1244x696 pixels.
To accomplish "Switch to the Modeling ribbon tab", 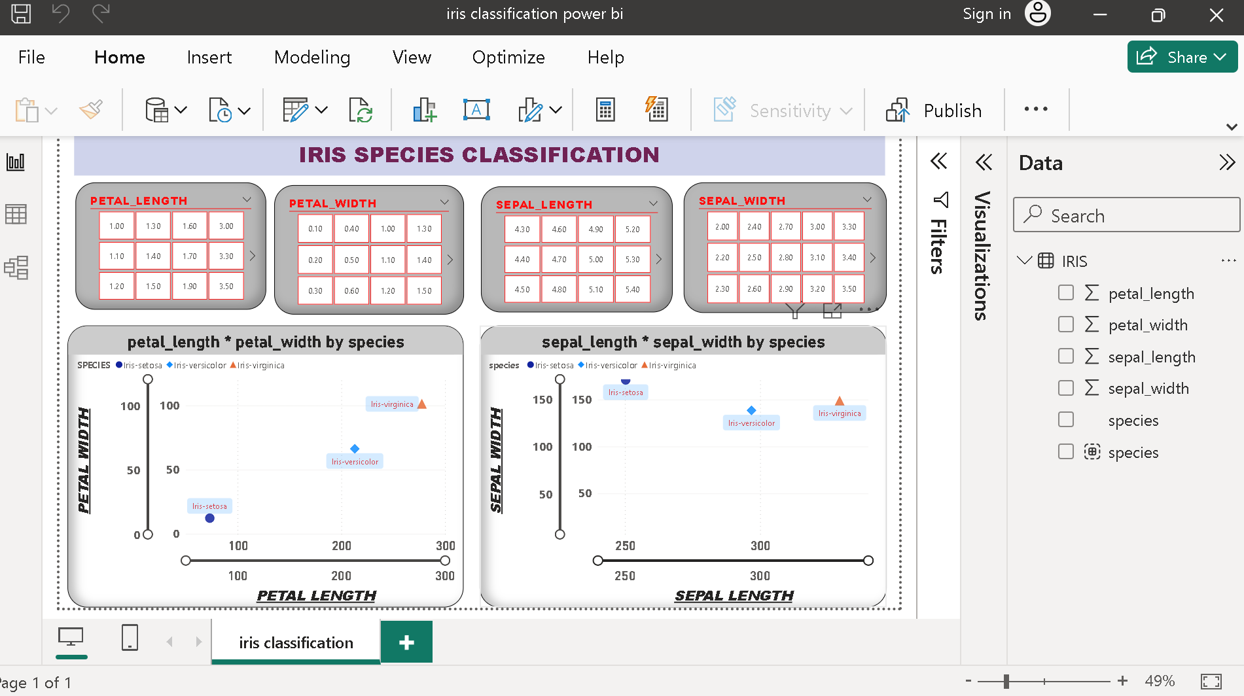I will 312,58.
